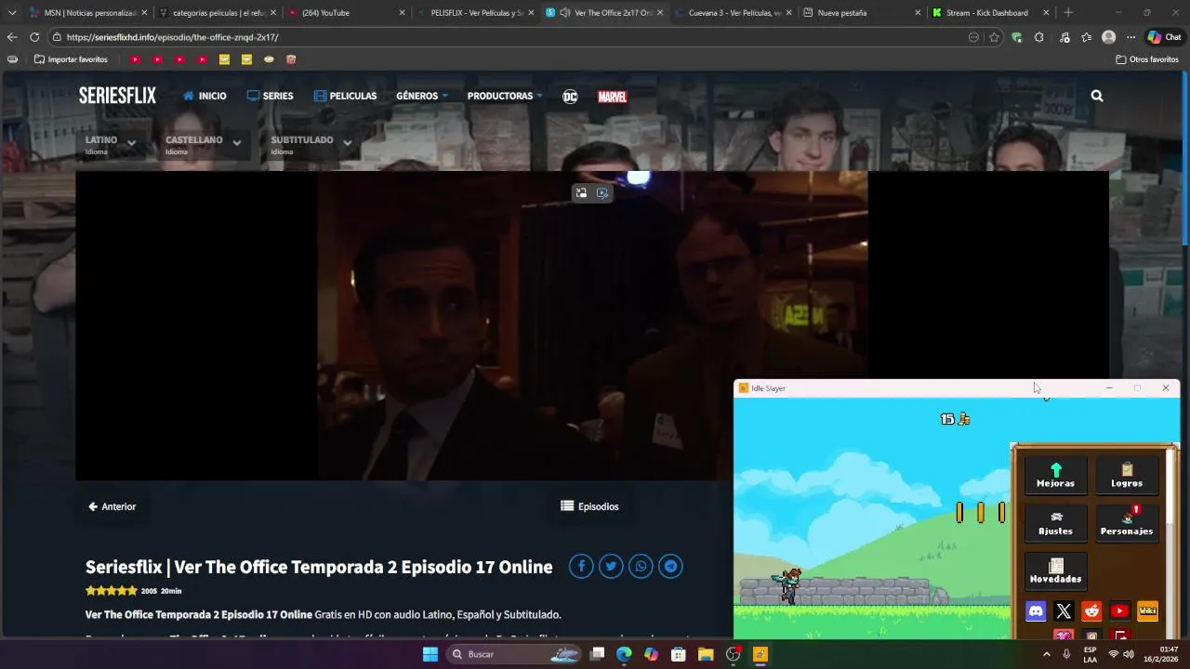Open File Explorer from the taskbar

tap(706, 654)
